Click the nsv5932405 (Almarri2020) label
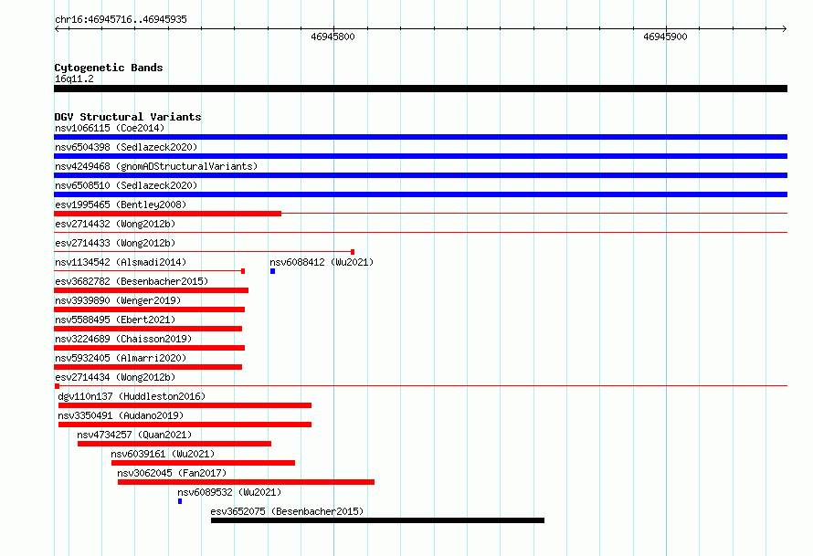The height and width of the screenshot is (556, 813). pyautogui.click(x=121, y=358)
